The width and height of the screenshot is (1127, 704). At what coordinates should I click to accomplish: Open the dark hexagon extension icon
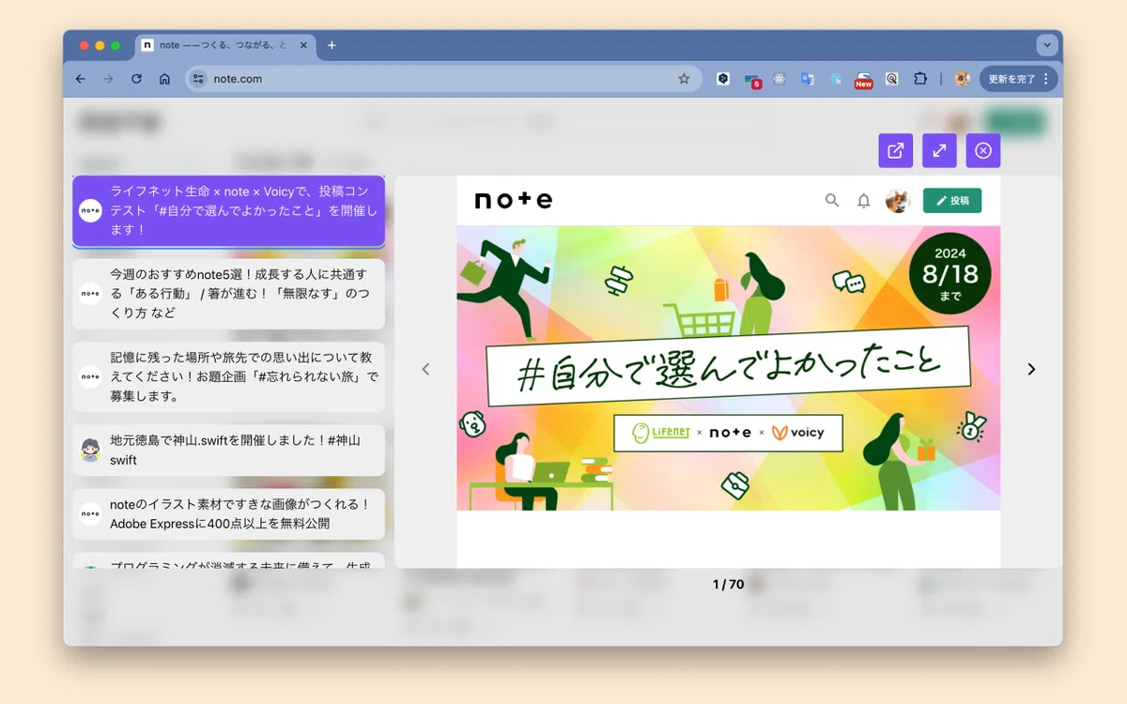pyautogui.click(x=723, y=79)
